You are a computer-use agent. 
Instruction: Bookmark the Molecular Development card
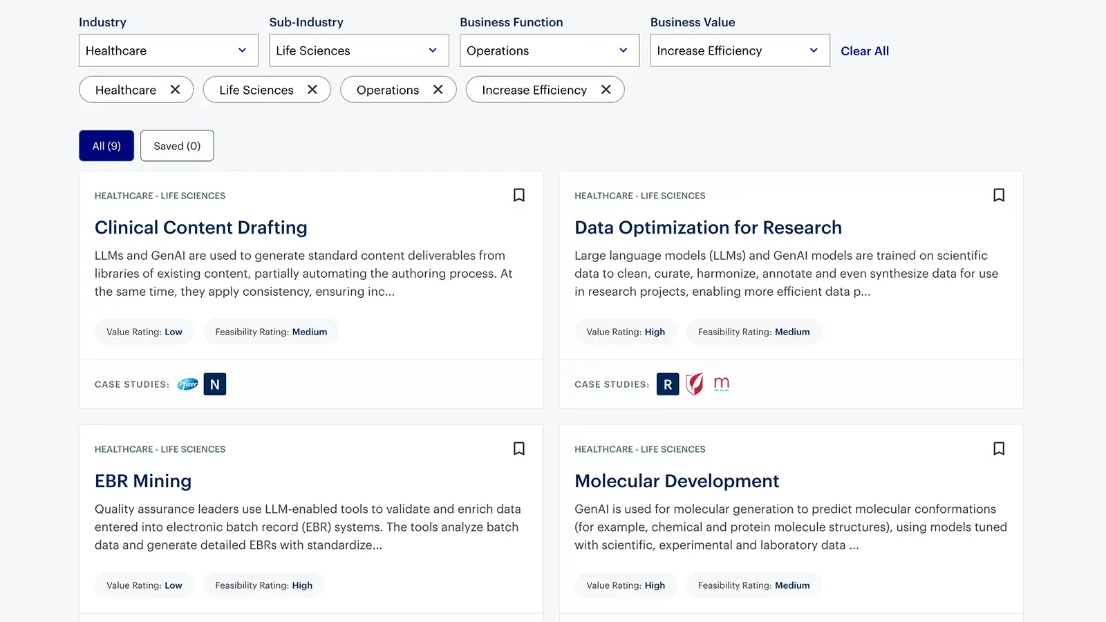coord(999,449)
